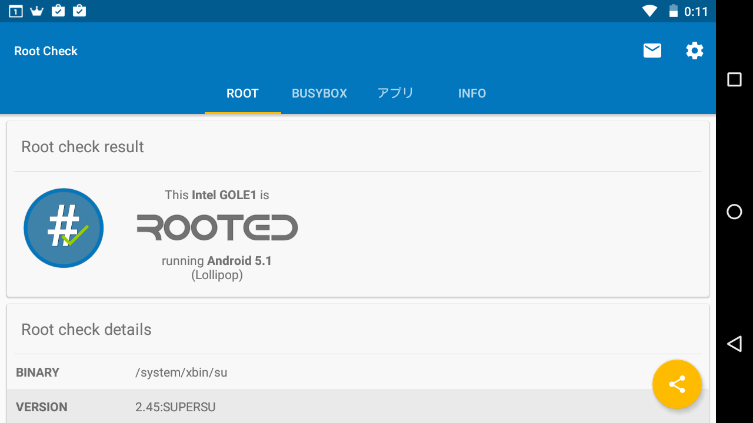The width and height of the screenshot is (753, 423).
Task: Tap the recent apps square button
Action: (x=734, y=79)
